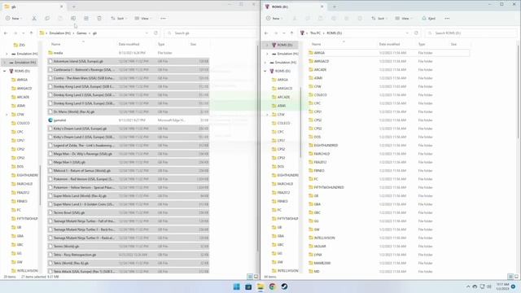Open View dropdown in ROMS window
Screen dimensions: 521x293
pos(404,19)
